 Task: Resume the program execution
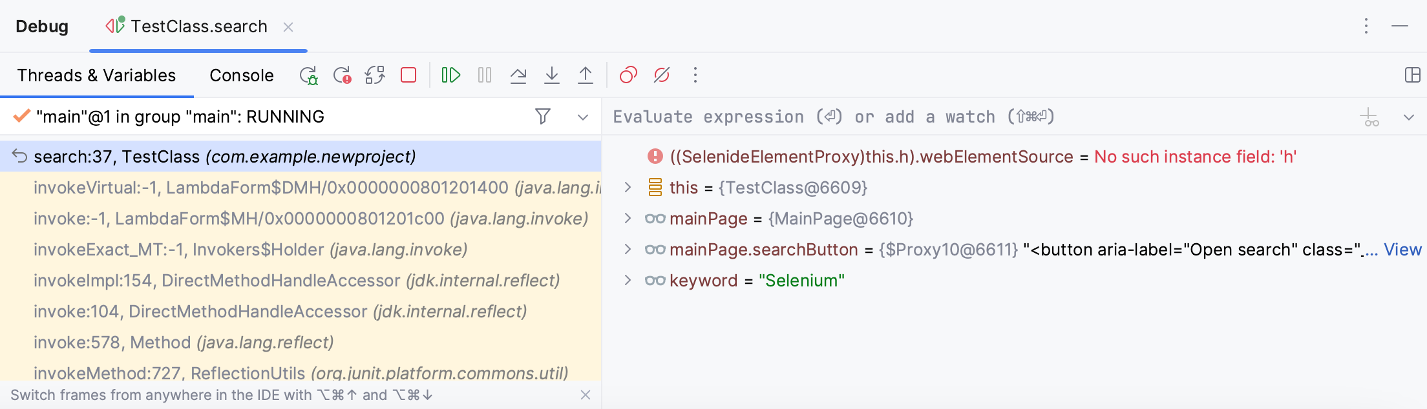pos(450,75)
